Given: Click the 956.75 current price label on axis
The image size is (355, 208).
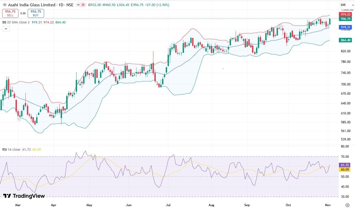Looking at the screenshot, I should (x=345, y=19).
